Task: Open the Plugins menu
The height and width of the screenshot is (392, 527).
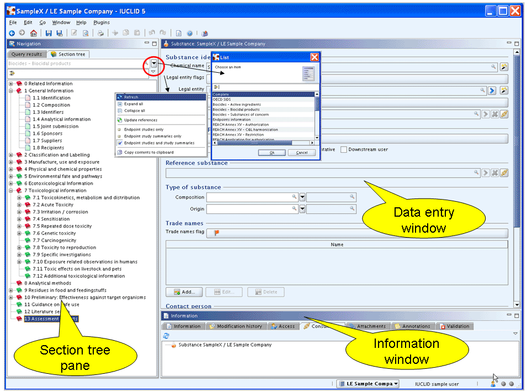Action: (102, 22)
